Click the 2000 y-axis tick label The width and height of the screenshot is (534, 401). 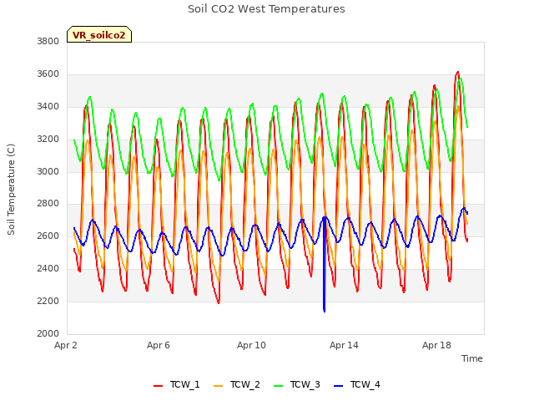(48, 333)
